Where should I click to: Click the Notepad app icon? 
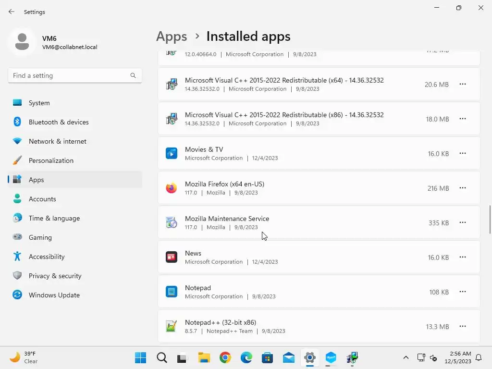tap(172, 292)
